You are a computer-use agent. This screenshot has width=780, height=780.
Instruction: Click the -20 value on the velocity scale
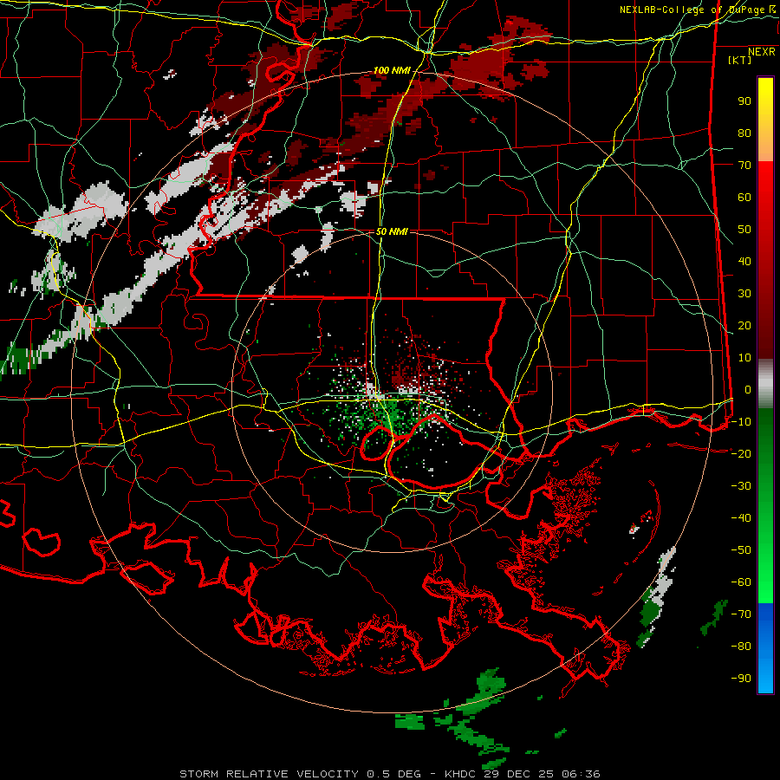coord(741,453)
